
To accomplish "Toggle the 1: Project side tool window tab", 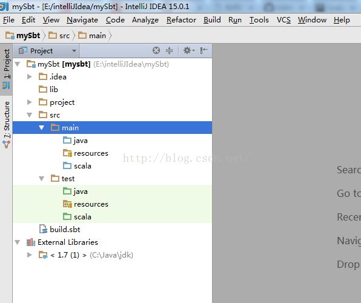I will (x=6, y=69).
